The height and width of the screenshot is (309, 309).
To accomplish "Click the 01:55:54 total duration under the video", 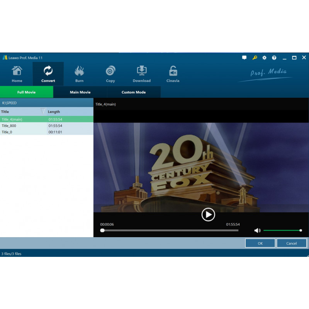I will 233,224.
